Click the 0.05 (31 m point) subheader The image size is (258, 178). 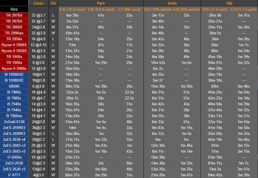[215, 10]
